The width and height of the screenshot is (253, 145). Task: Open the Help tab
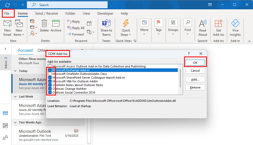(124, 13)
